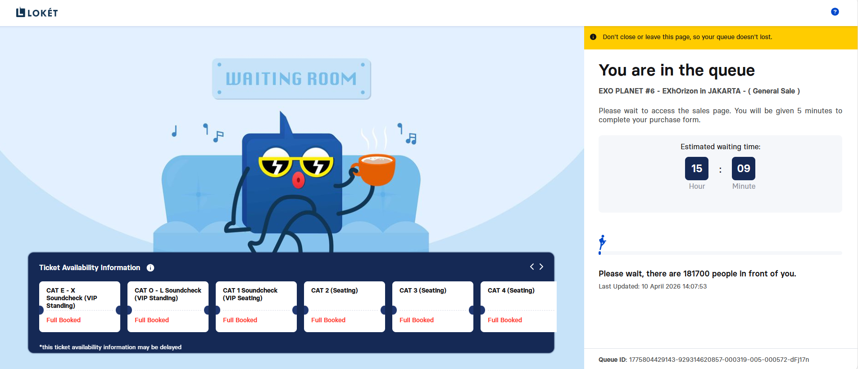858x369 pixels.
Task: Click the estimated hour counter box
Action: pos(697,169)
